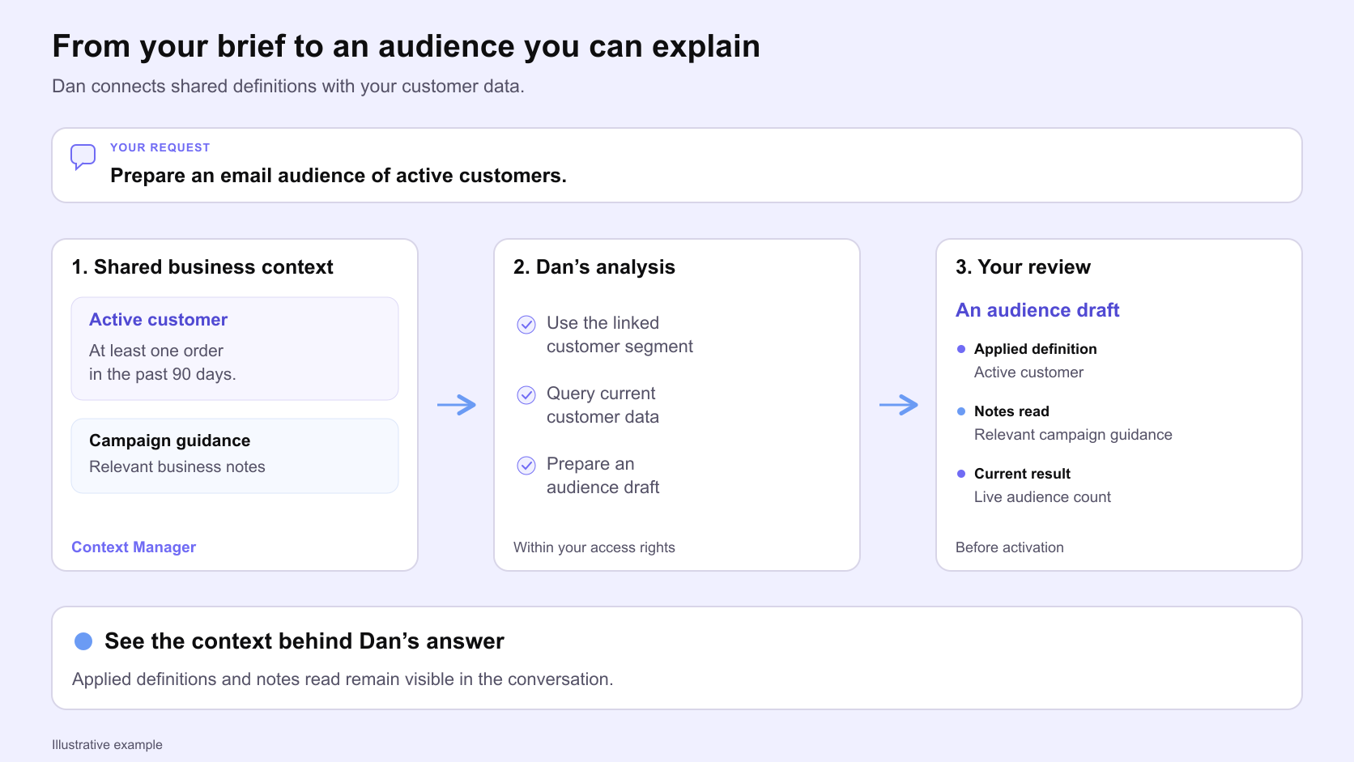Click Relevant business notes text
1354x762 pixels.
(177, 467)
